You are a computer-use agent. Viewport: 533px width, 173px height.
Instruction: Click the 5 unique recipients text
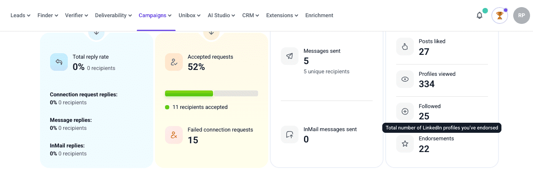326,72
